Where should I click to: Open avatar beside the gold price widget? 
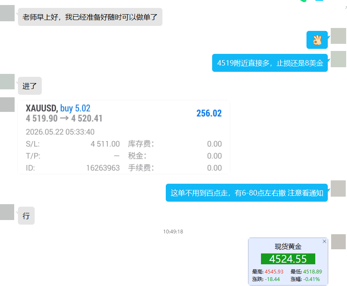point(338,242)
